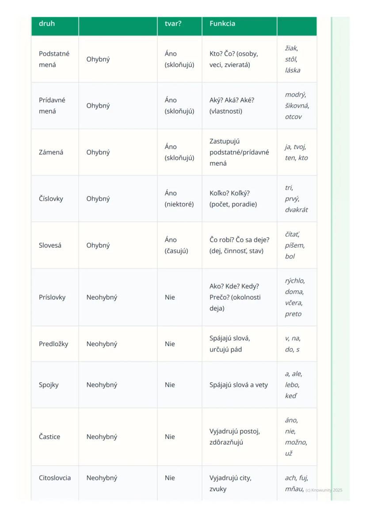Select the "Citoslovcia" cell

(x=55, y=478)
